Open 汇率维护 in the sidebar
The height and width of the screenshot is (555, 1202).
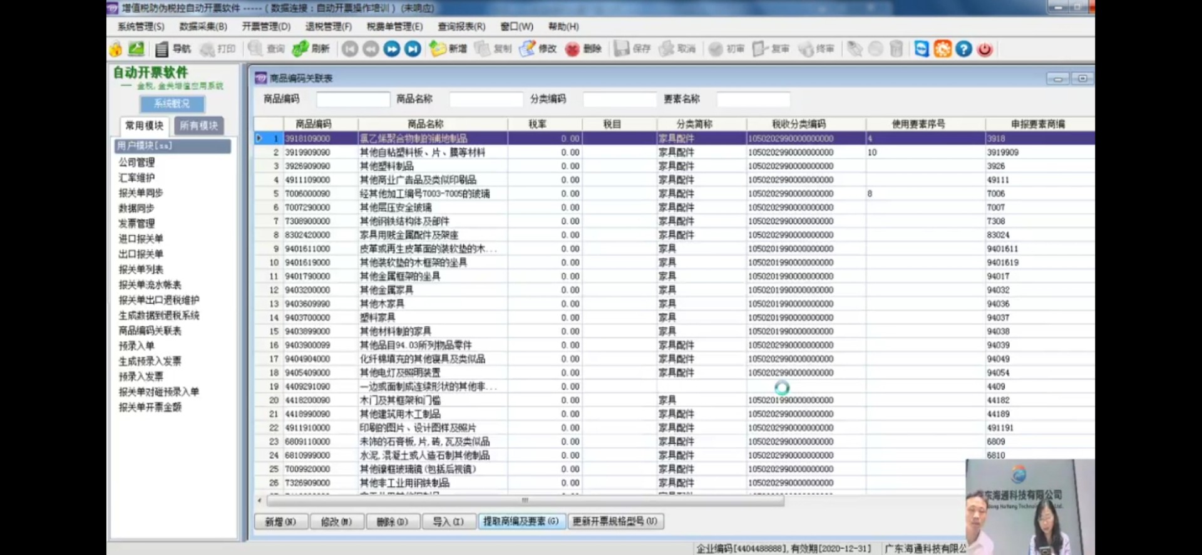[x=136, y=177]
